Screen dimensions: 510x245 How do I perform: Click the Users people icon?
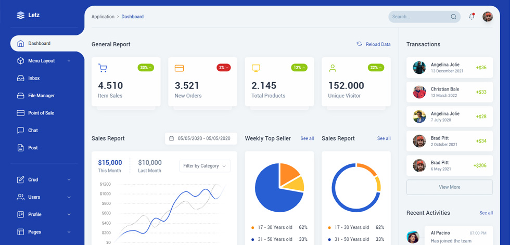[20, 197]
